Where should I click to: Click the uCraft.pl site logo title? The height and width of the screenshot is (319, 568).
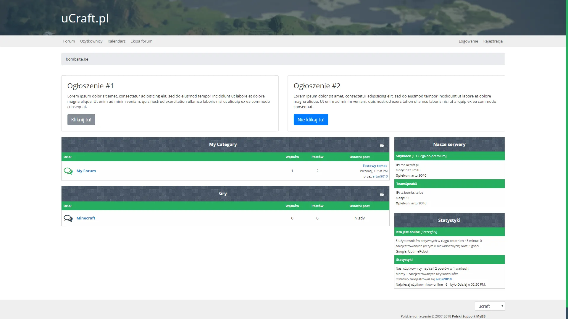(x=85, y=18)
